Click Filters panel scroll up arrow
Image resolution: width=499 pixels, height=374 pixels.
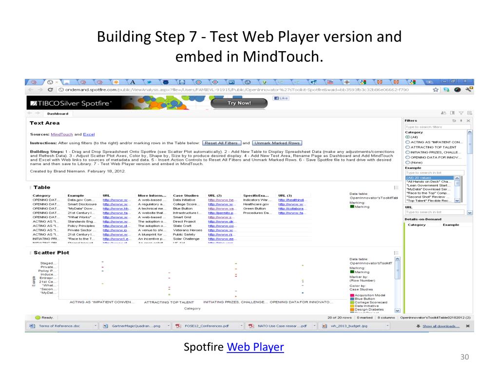[470, 131]
